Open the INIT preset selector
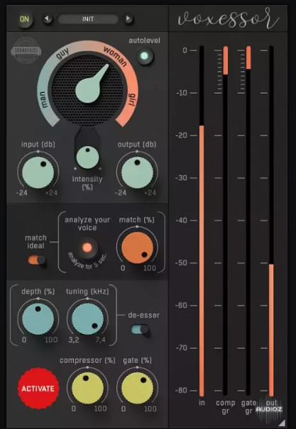This screenshot has width=296, height=429. (88, 19)
